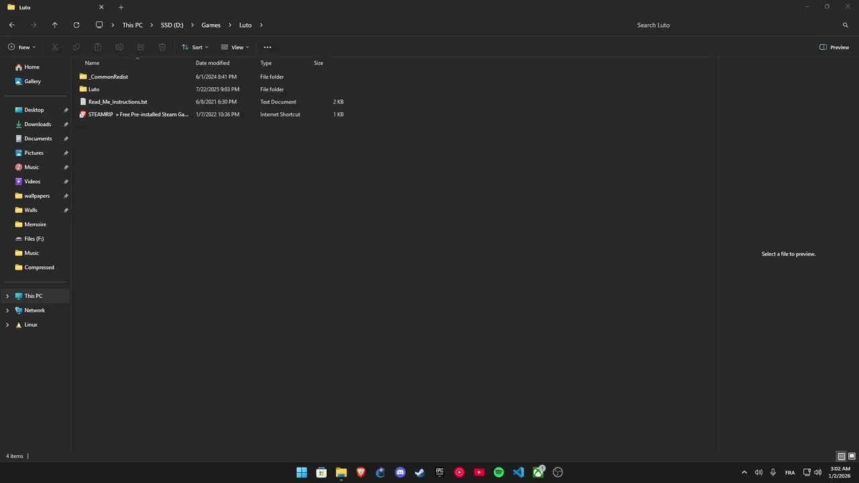The width and height of the screenshot is (859, 483).
Task: Open YouTube app from taskbar
Action: pos(479,472)
